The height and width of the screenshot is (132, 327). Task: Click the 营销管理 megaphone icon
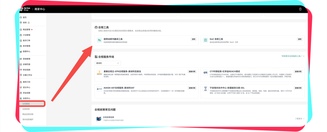pyautogui.click(x=21, y=59)
